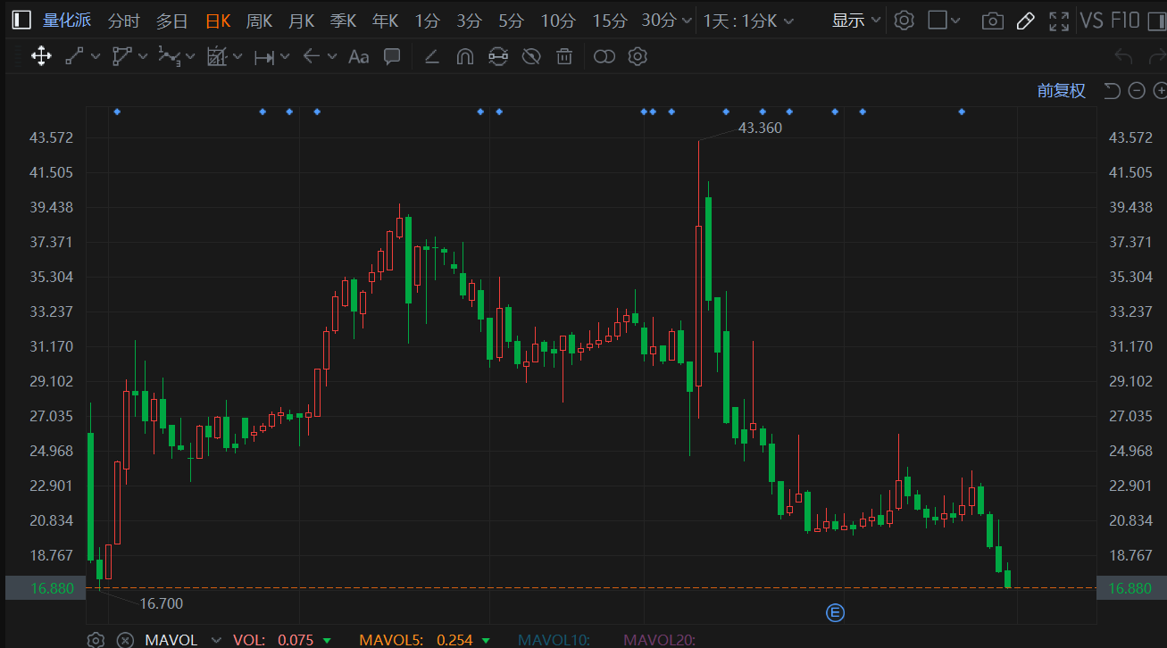Select the move crosshair tool
This screenshot has height=648, width=1167.
pyautogui.click(x=40, y=57)
